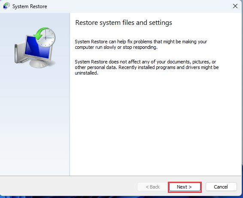Proceed with the Next > button
The width and height of the screenshot is (243, 198).
point(185,187)
